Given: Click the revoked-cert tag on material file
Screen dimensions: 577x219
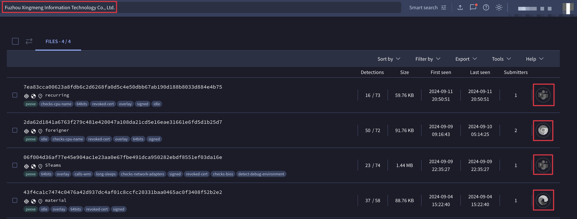Looking at the screenshot, I should 97,209.
